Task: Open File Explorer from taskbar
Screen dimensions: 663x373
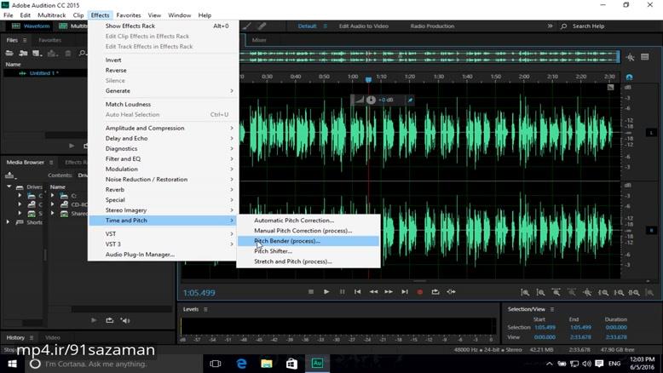Action: (x=267, y=364)
